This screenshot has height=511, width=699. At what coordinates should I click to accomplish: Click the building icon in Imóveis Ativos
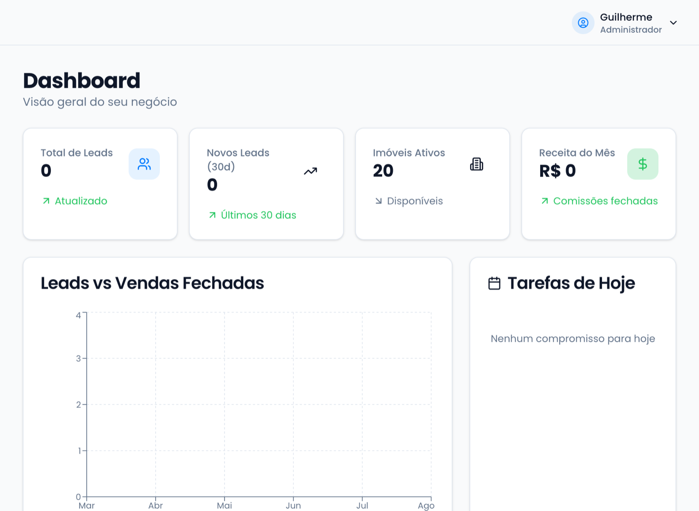point(476,164)
